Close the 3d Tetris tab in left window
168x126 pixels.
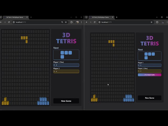coord(27,17)
